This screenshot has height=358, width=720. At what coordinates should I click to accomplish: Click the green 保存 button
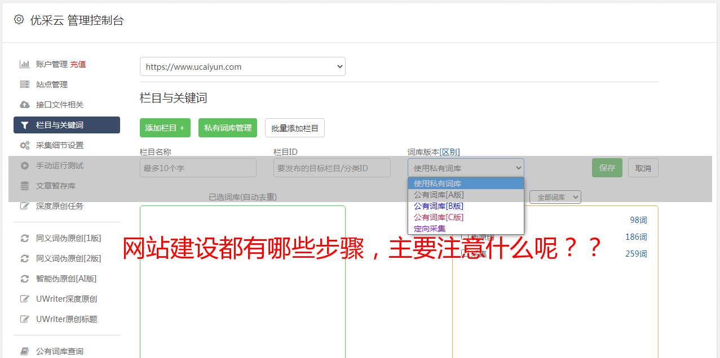click(607, 168)
